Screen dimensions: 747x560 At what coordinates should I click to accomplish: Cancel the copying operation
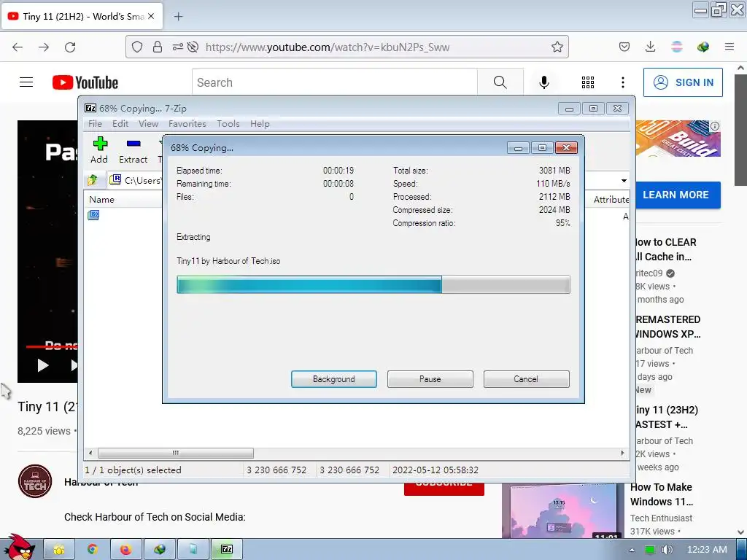(x=527, y=379)
